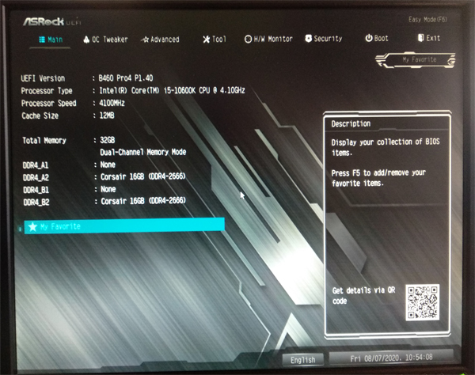Click the DDR4_B2 slot label
The width and height of the screenshot is (475, 375).
[x=36, y=203]
